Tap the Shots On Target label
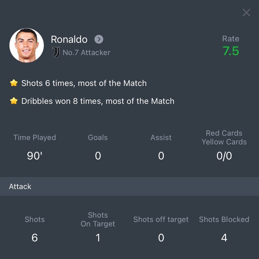Screen dimensions: 259x259 tap(98, 219)
